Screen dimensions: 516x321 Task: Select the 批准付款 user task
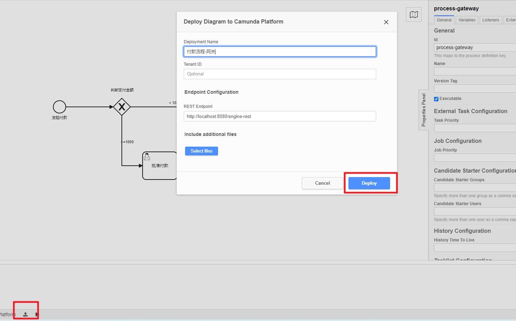[160, 166]
